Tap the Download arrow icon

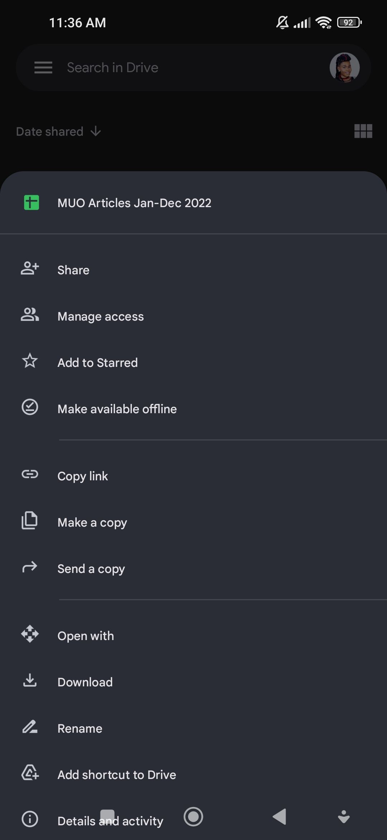point(30,681)
